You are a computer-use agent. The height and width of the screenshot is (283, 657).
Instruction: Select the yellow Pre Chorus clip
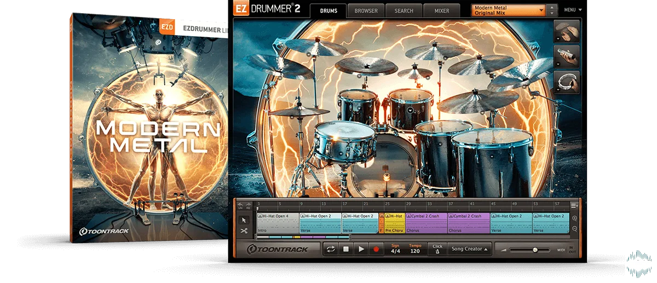(x=394, y=223)
